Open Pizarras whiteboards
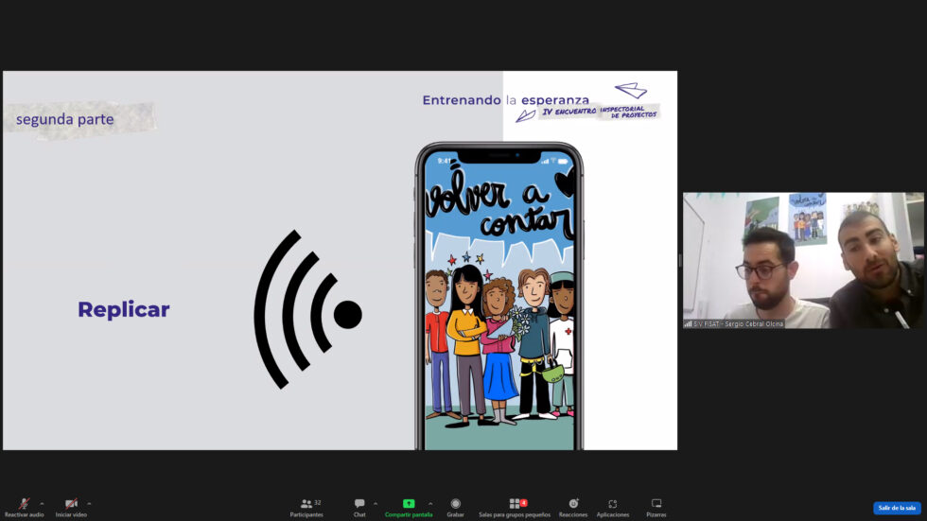The image size is (927, 521). (x=656, y=507)
